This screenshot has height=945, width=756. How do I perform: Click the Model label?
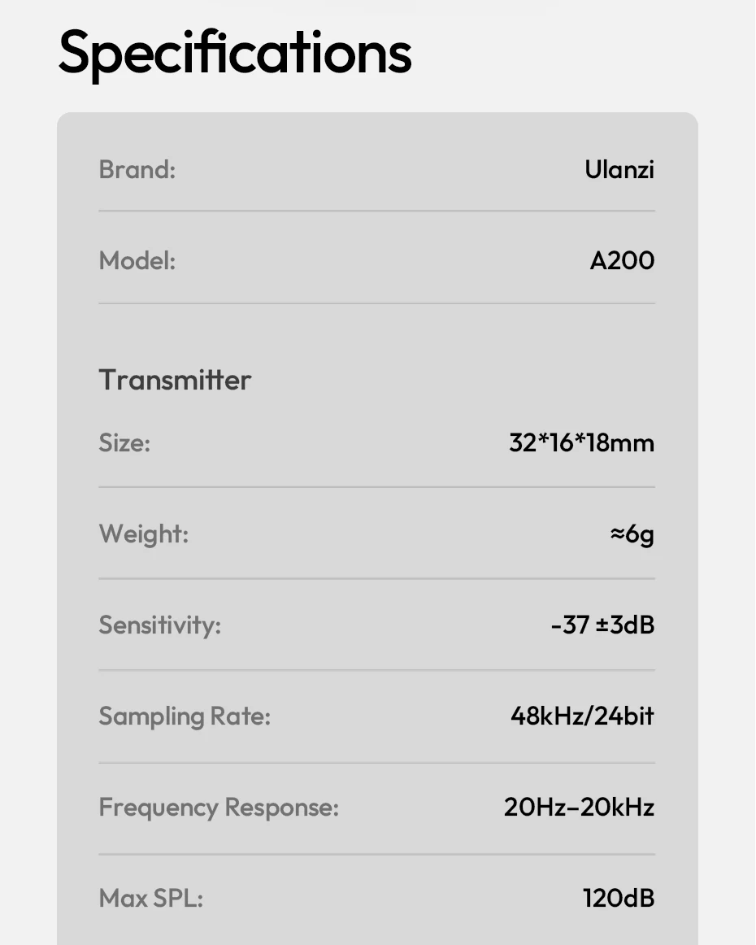(137, 260)
